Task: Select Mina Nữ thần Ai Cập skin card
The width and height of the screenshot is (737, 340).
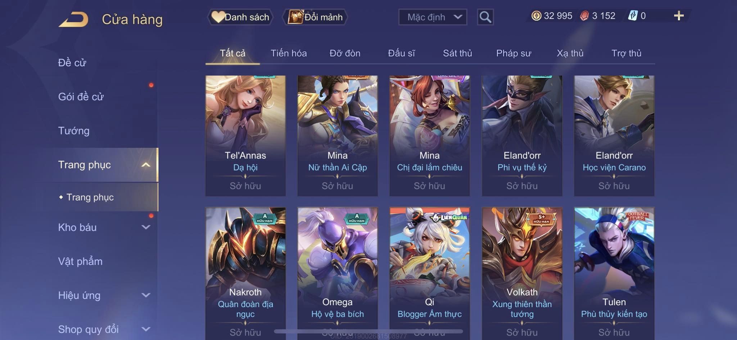Action: [x=338, y=135]
